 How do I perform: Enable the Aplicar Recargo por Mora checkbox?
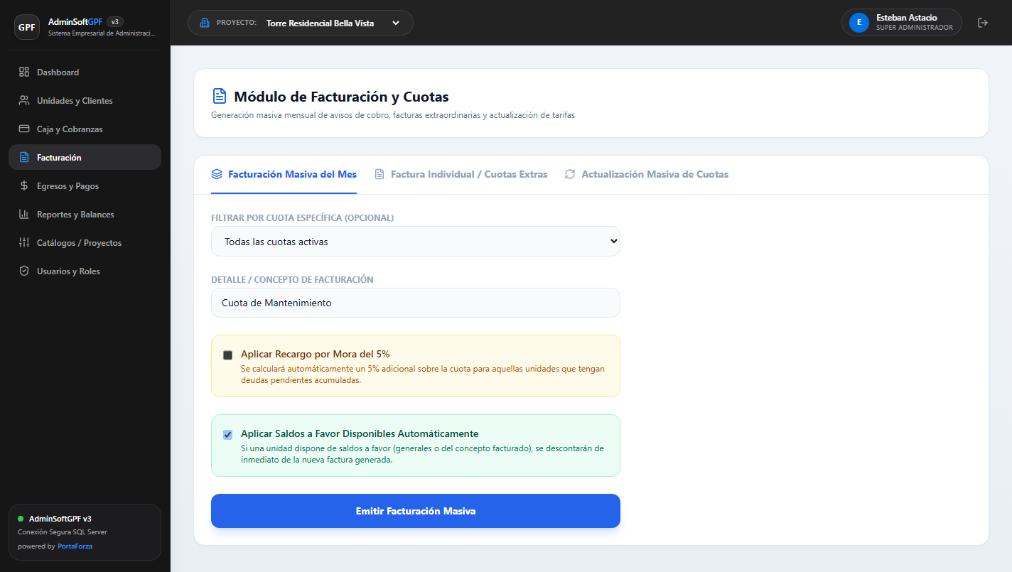pyautogui.click(x=227, y=355)
